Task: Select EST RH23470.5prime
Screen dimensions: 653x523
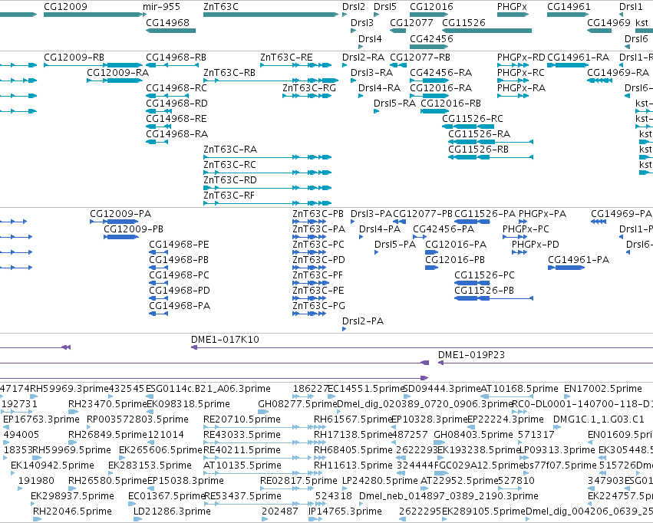Action: pos(108,404)
